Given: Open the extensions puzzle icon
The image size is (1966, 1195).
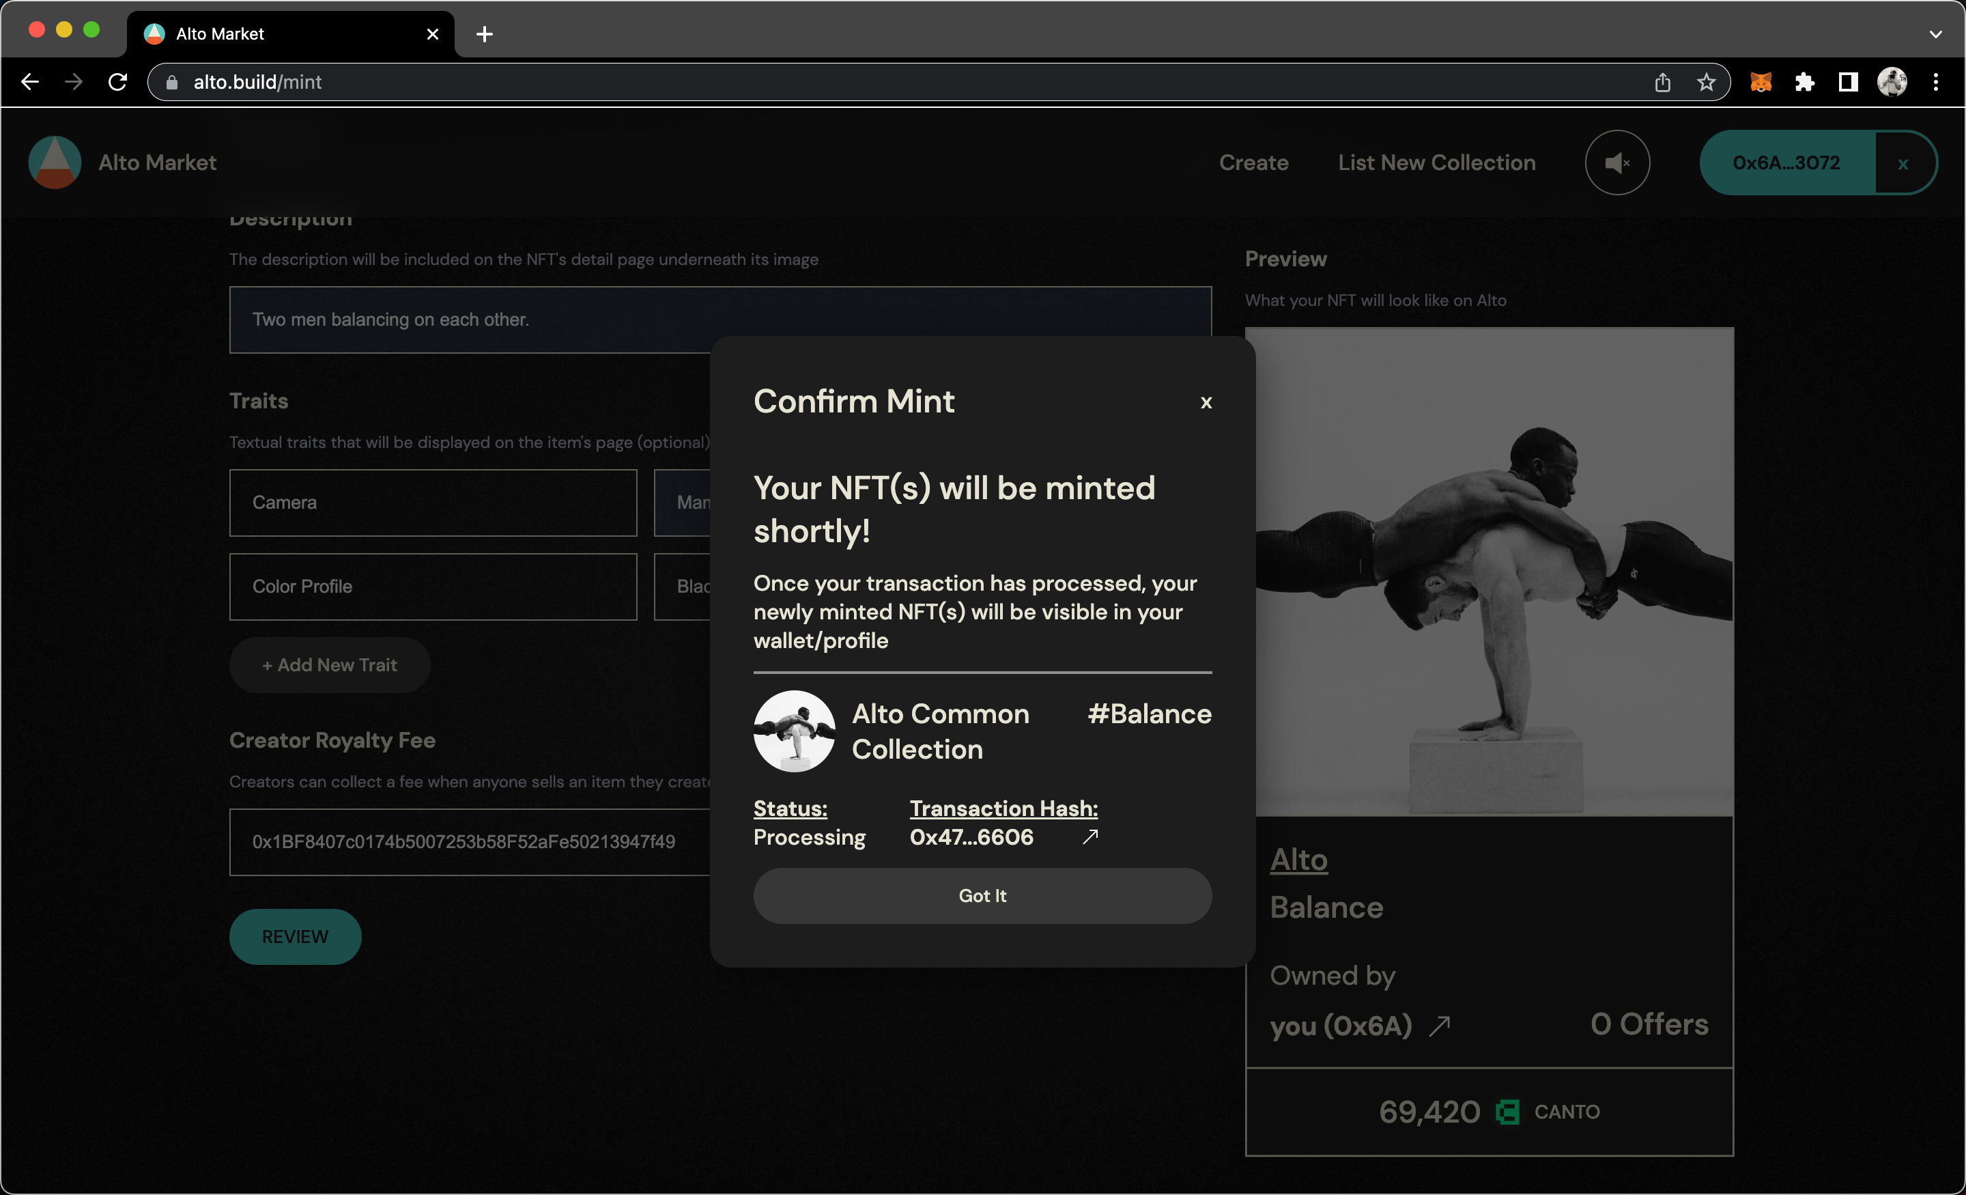Looking at the screenshot, I should (x=1804, y=82).
